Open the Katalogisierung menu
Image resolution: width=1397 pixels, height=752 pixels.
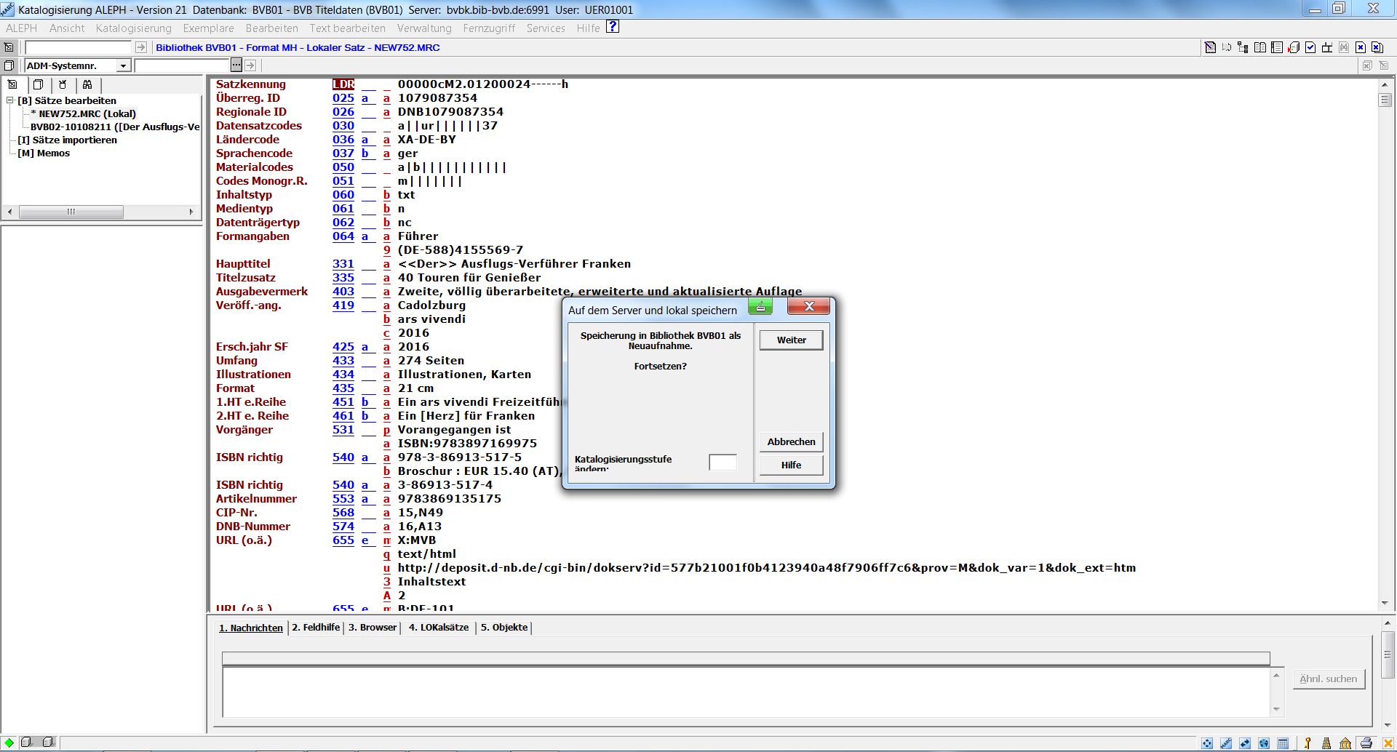(x=133, y=28)
